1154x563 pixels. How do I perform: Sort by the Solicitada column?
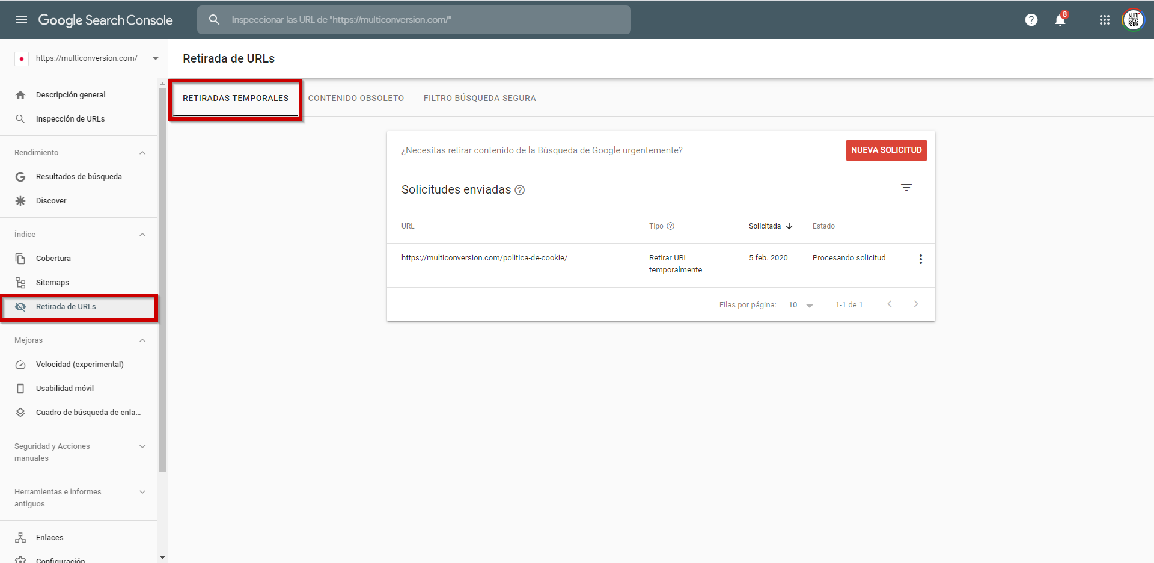pyautogui.click(x=771, y=226)
